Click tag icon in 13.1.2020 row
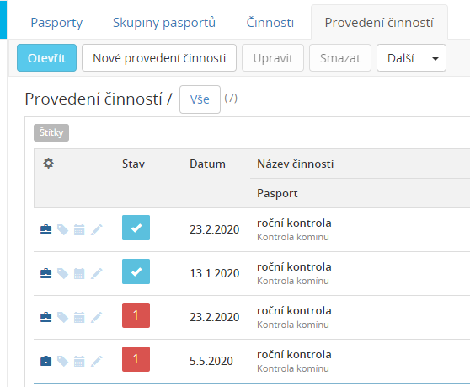 click(62, 273)
